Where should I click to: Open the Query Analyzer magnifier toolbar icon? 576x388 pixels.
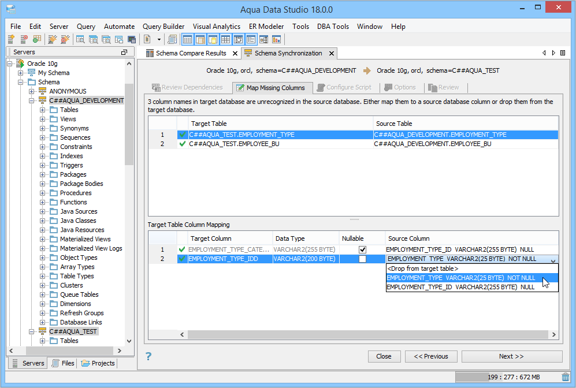click(80, 39)
